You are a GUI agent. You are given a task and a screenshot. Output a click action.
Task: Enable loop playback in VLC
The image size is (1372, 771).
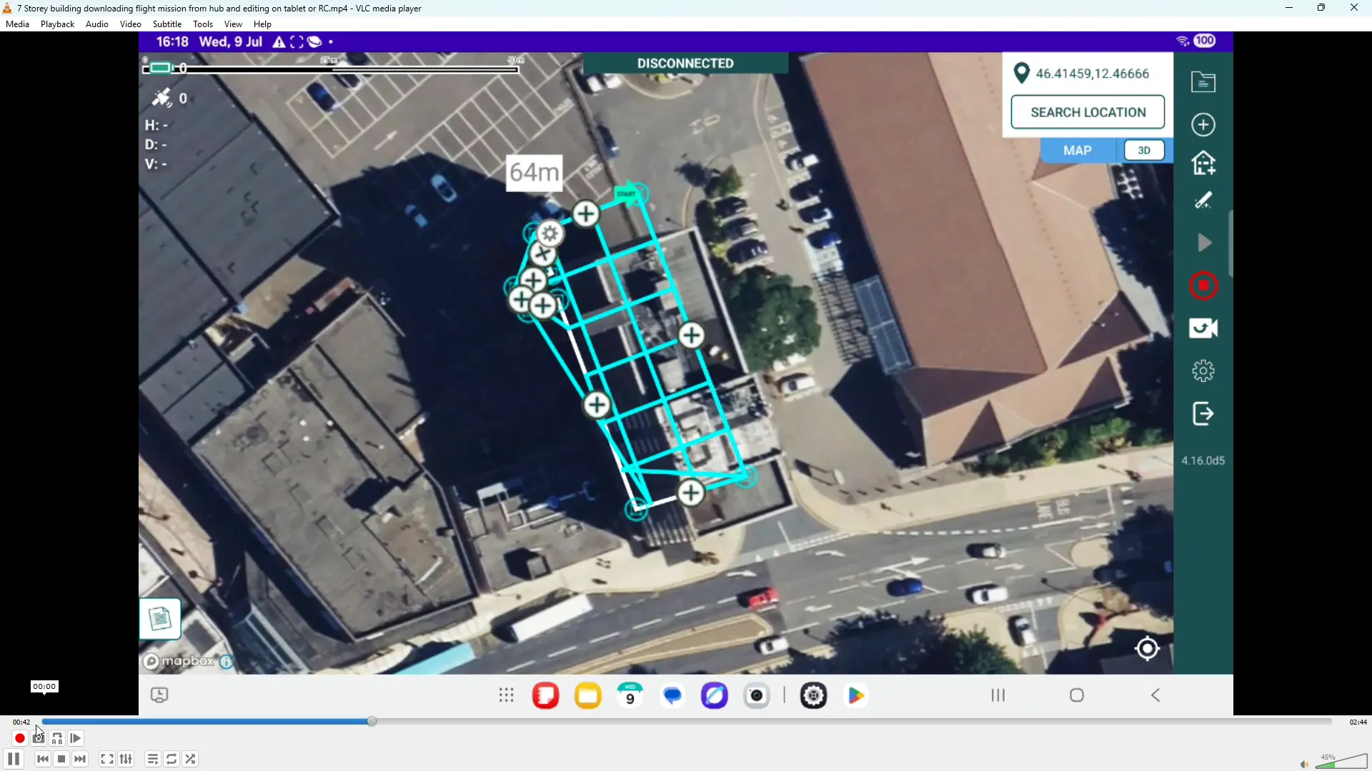tap(171, 759)
